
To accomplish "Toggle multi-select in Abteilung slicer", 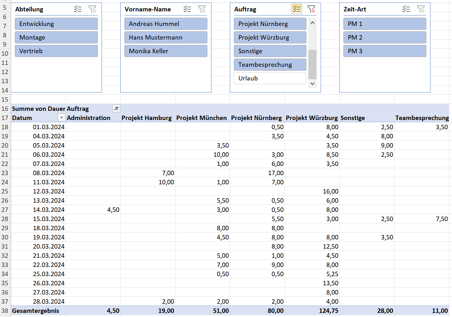I will click(78, 9).
